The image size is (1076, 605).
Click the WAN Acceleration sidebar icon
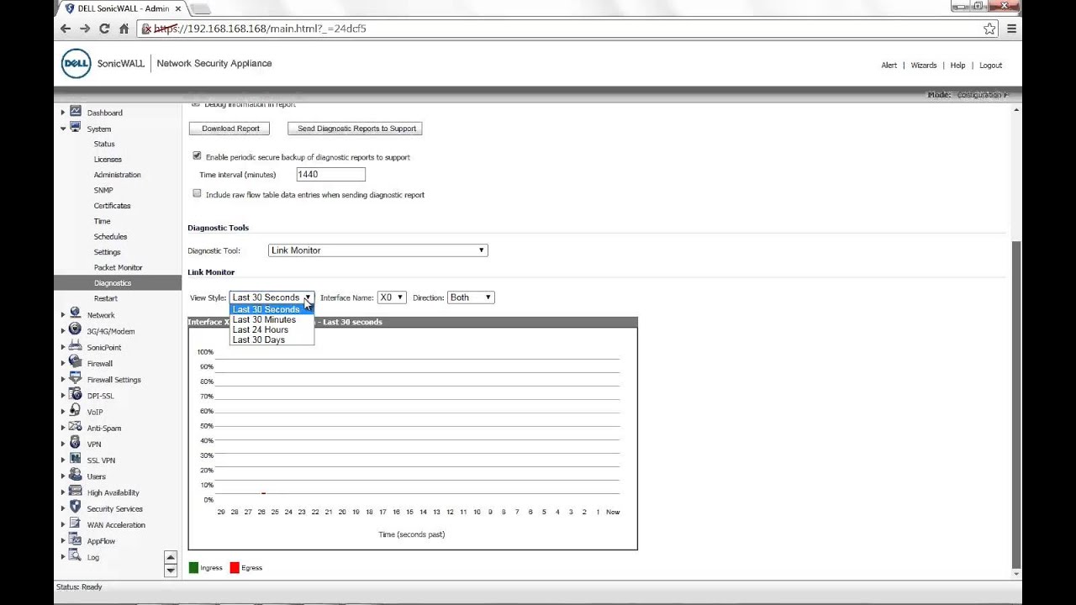tap(76, 523)
